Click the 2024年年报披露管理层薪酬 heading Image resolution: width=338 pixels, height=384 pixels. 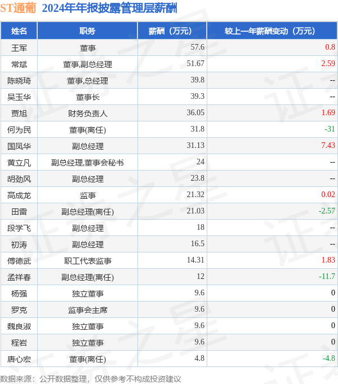tap(109, 8)
